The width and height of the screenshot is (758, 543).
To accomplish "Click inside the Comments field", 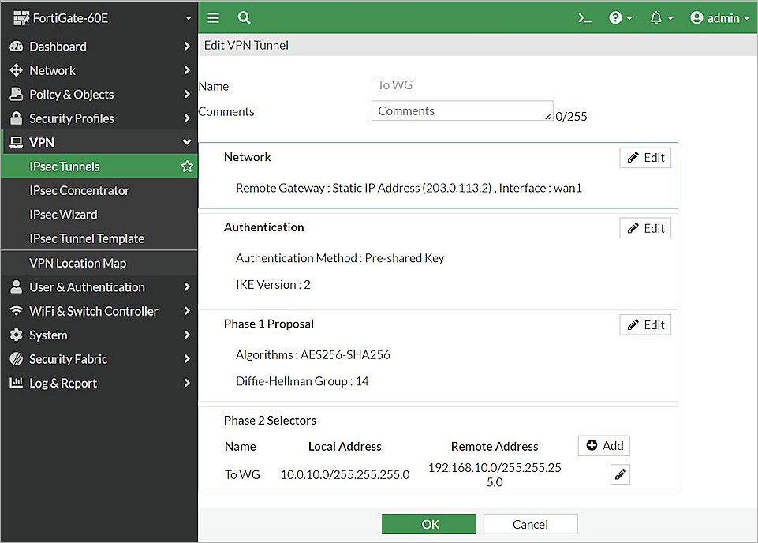I will coord(461,110).
